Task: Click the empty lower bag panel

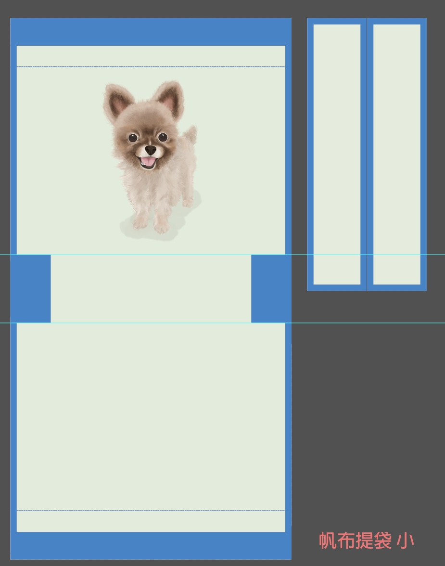Action: 151,414
